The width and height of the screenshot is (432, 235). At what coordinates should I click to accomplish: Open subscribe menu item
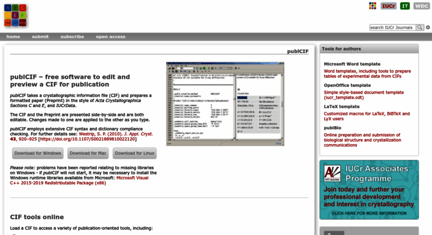pyautogui.click(x=72, y=37)
